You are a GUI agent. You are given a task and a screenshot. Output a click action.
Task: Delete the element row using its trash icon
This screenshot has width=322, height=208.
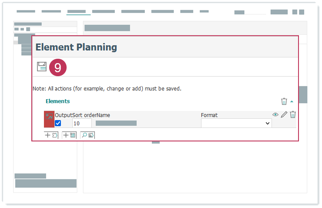tap(293, 114)
